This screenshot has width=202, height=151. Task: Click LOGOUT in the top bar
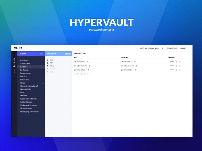tap(183, 48)
